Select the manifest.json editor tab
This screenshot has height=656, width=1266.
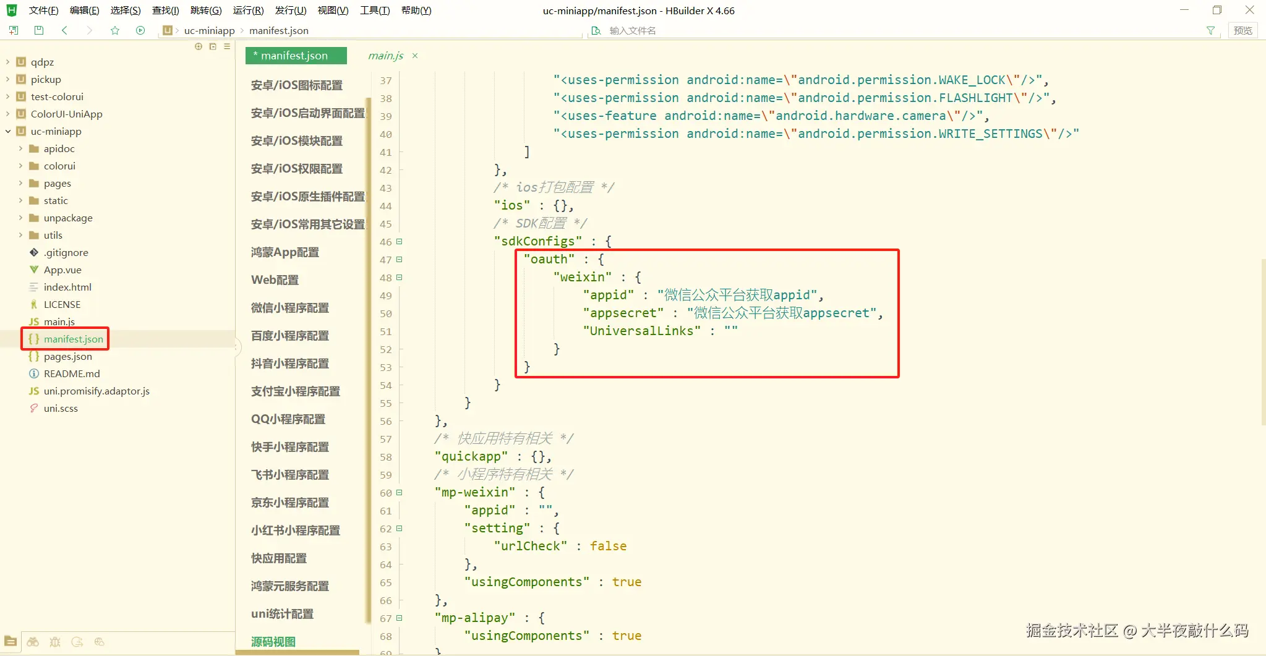(296, 56)
